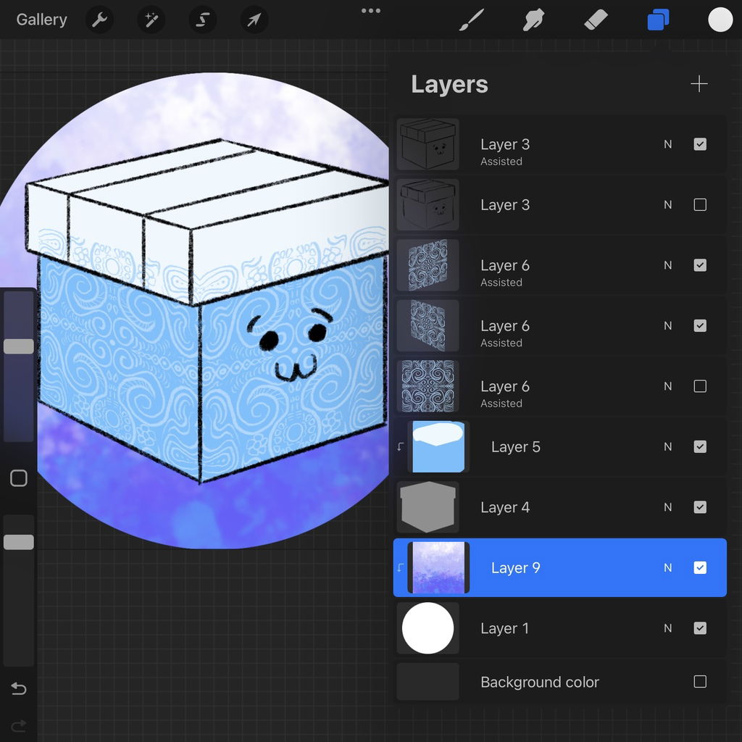Close the Layers panel icon
742x742 pixels.
point(658,20)
